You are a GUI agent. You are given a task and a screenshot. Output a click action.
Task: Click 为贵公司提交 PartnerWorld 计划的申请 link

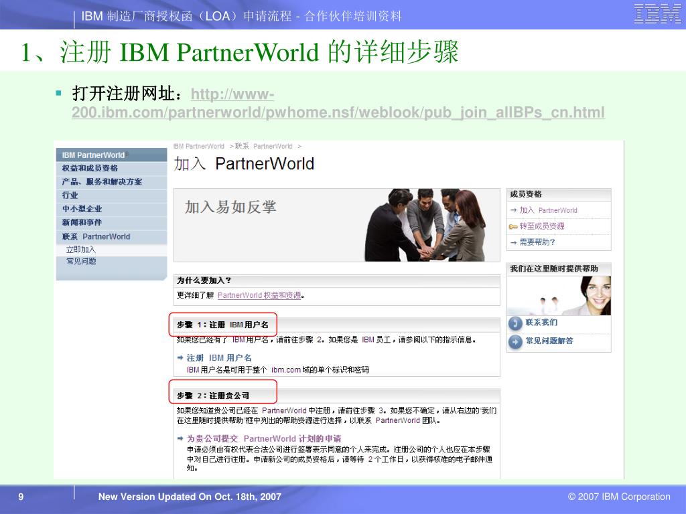coord(264,438)
